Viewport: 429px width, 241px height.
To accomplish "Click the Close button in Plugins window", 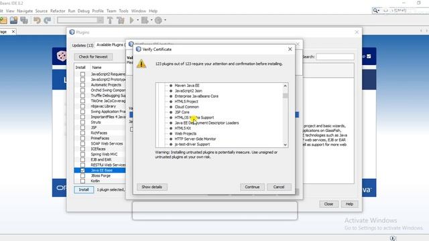I will (x=328, y=204).
